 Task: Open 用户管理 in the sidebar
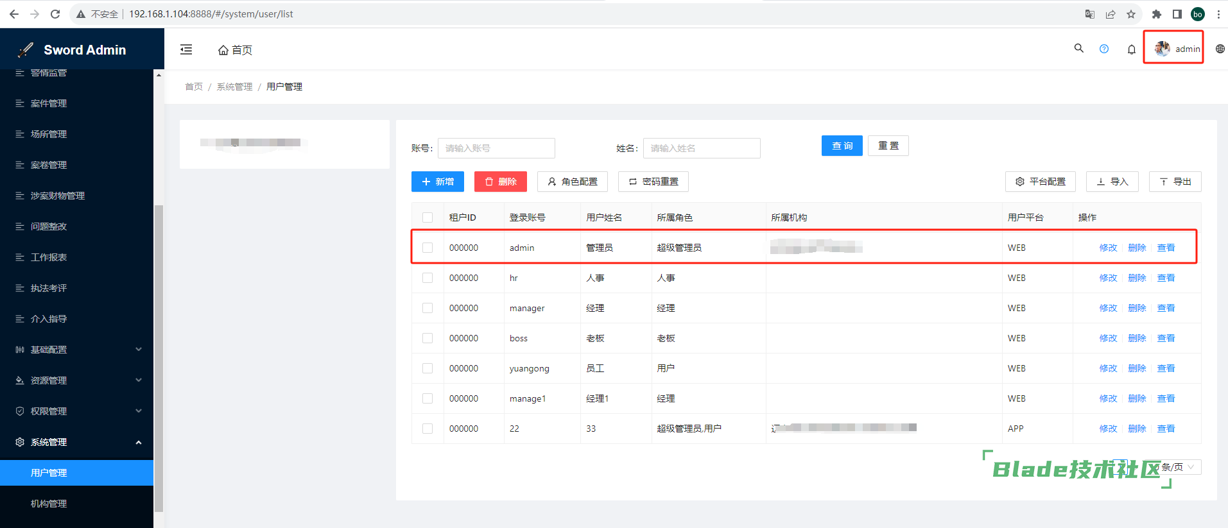[x=77, y=473]
